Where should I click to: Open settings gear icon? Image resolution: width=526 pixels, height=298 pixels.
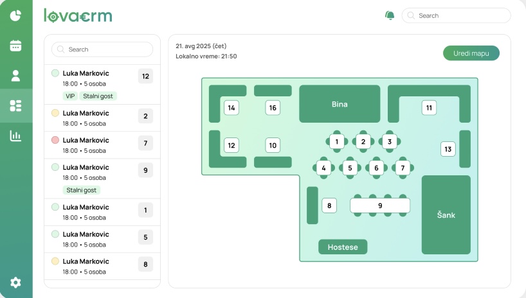click(x=16, y=283)
